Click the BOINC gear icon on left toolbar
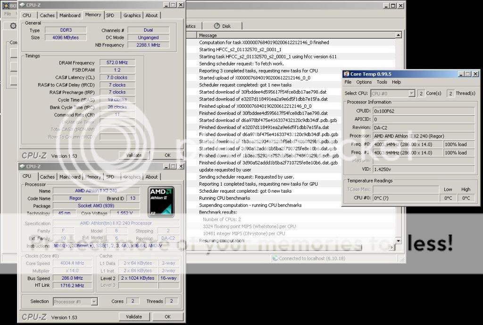This screenshot has height=325, width=483. (13, 26)
